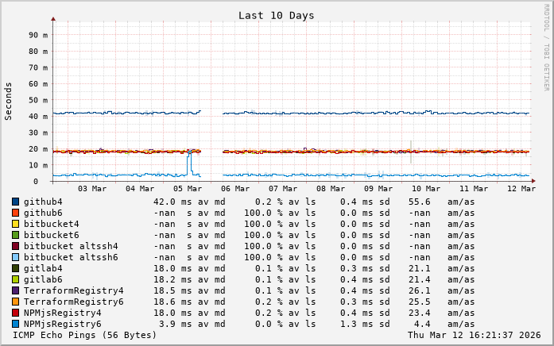Click the NPMjsRegistry6 blue legend swatch

[x=15, y=324]
